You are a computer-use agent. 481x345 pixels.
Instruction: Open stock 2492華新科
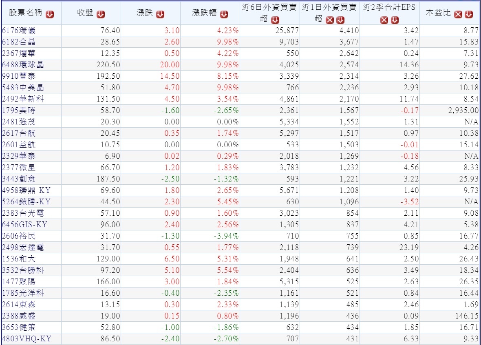coord(23,99)
